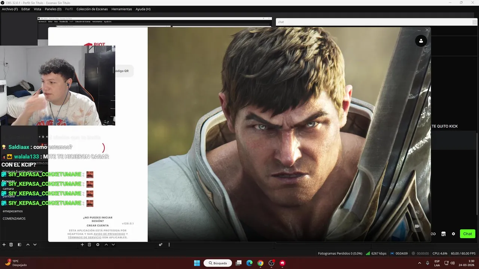Show hidden system tray icons
This screenshot has width=479, height=269.
[x=419, y=263]
